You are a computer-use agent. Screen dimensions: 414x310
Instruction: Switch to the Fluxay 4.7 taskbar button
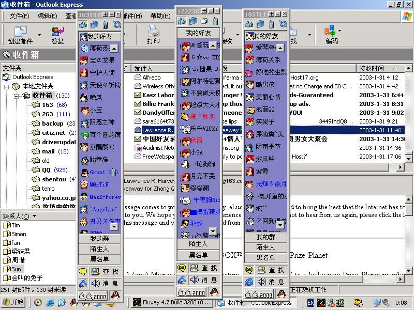point(172,302)
